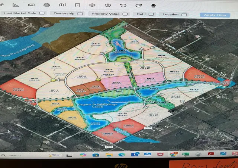Select the SF-6 parcel label
Image resolution: width=238 pixels, height=168 pixels.
[x=80, y=58]
